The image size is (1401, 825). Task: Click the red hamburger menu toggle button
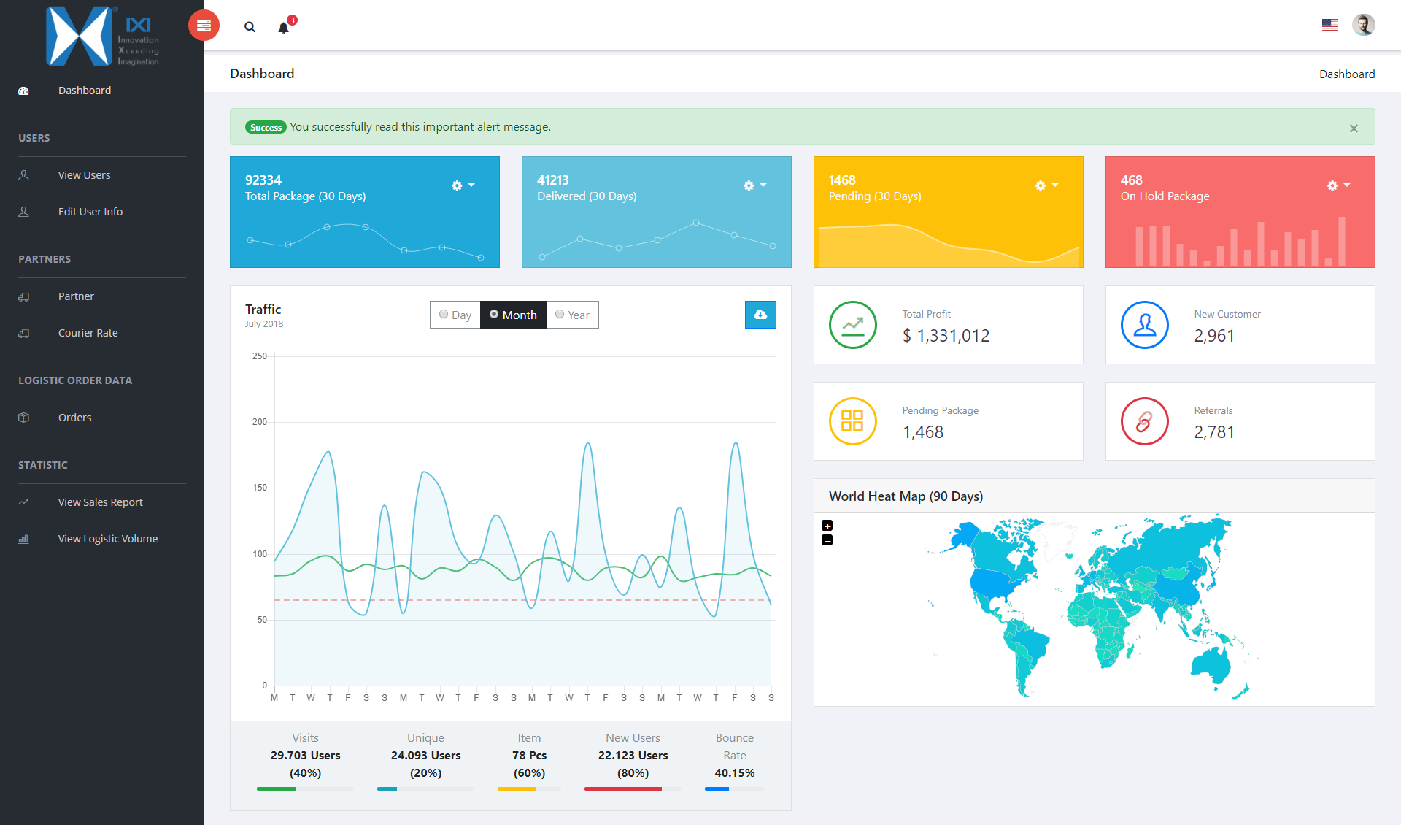[x=204, y=26]
